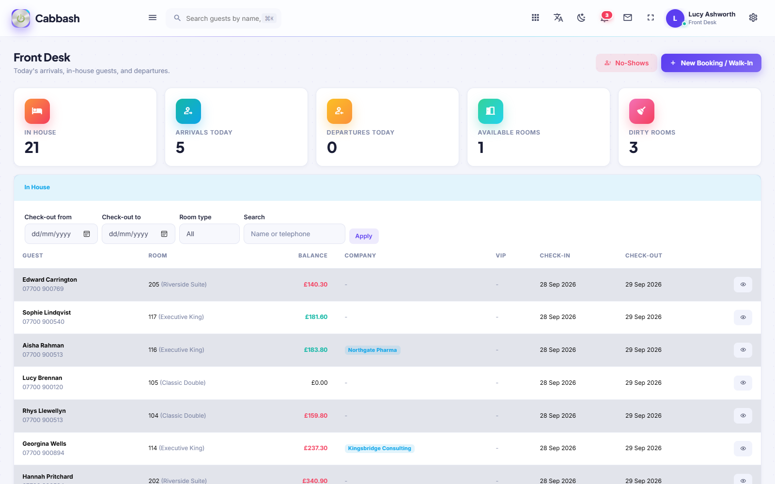The width and height of the screenshot is (775, 484).
Task: Apply the in-house filters
Action: point(364,236)
